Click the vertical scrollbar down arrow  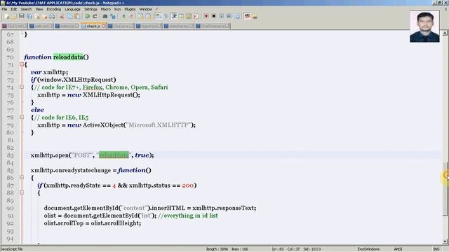445,241
